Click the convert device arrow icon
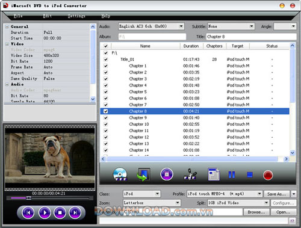Image resolution: width=301 pixels, height=228 pixels. pyautogui.click(x=143, y=174)
